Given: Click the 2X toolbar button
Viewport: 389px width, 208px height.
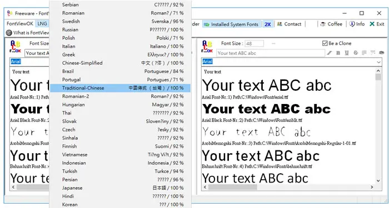Looking at the screenshot, I should coord(267,24).
